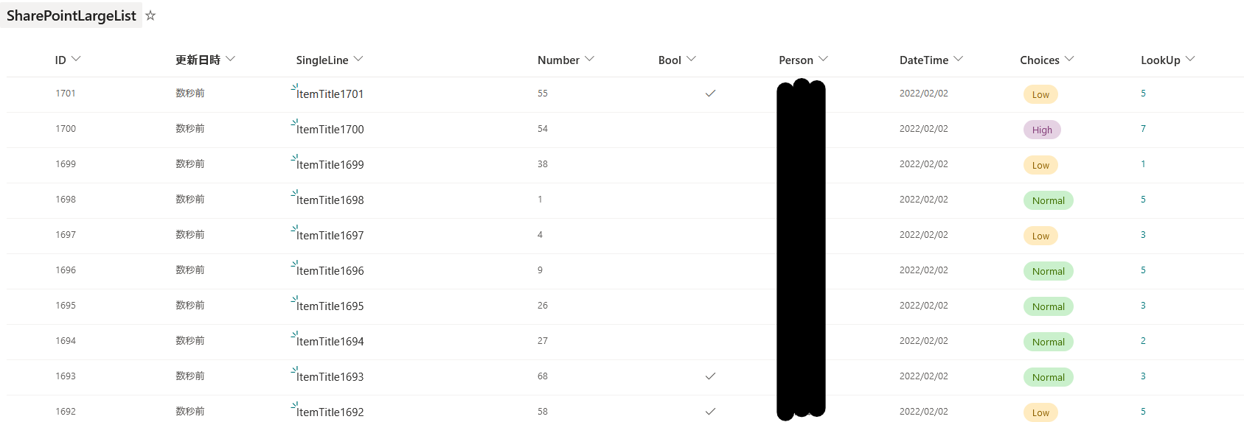Click the DateTime column header
The image size is (1244, 422).
[924, 60]
